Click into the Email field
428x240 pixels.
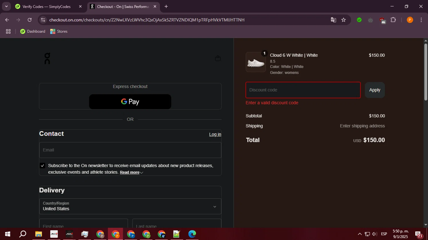[x=130, y=150]
